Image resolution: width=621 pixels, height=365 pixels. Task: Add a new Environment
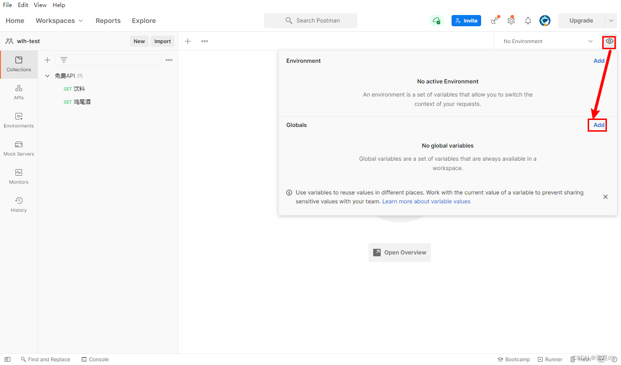(x=599, y=61)
